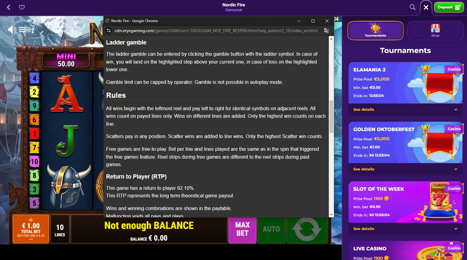The height and width of the screenshot is (260, 467).
Task: Increase total bet with plus sign
Action: pyautogui.click(x=31, y=220)
